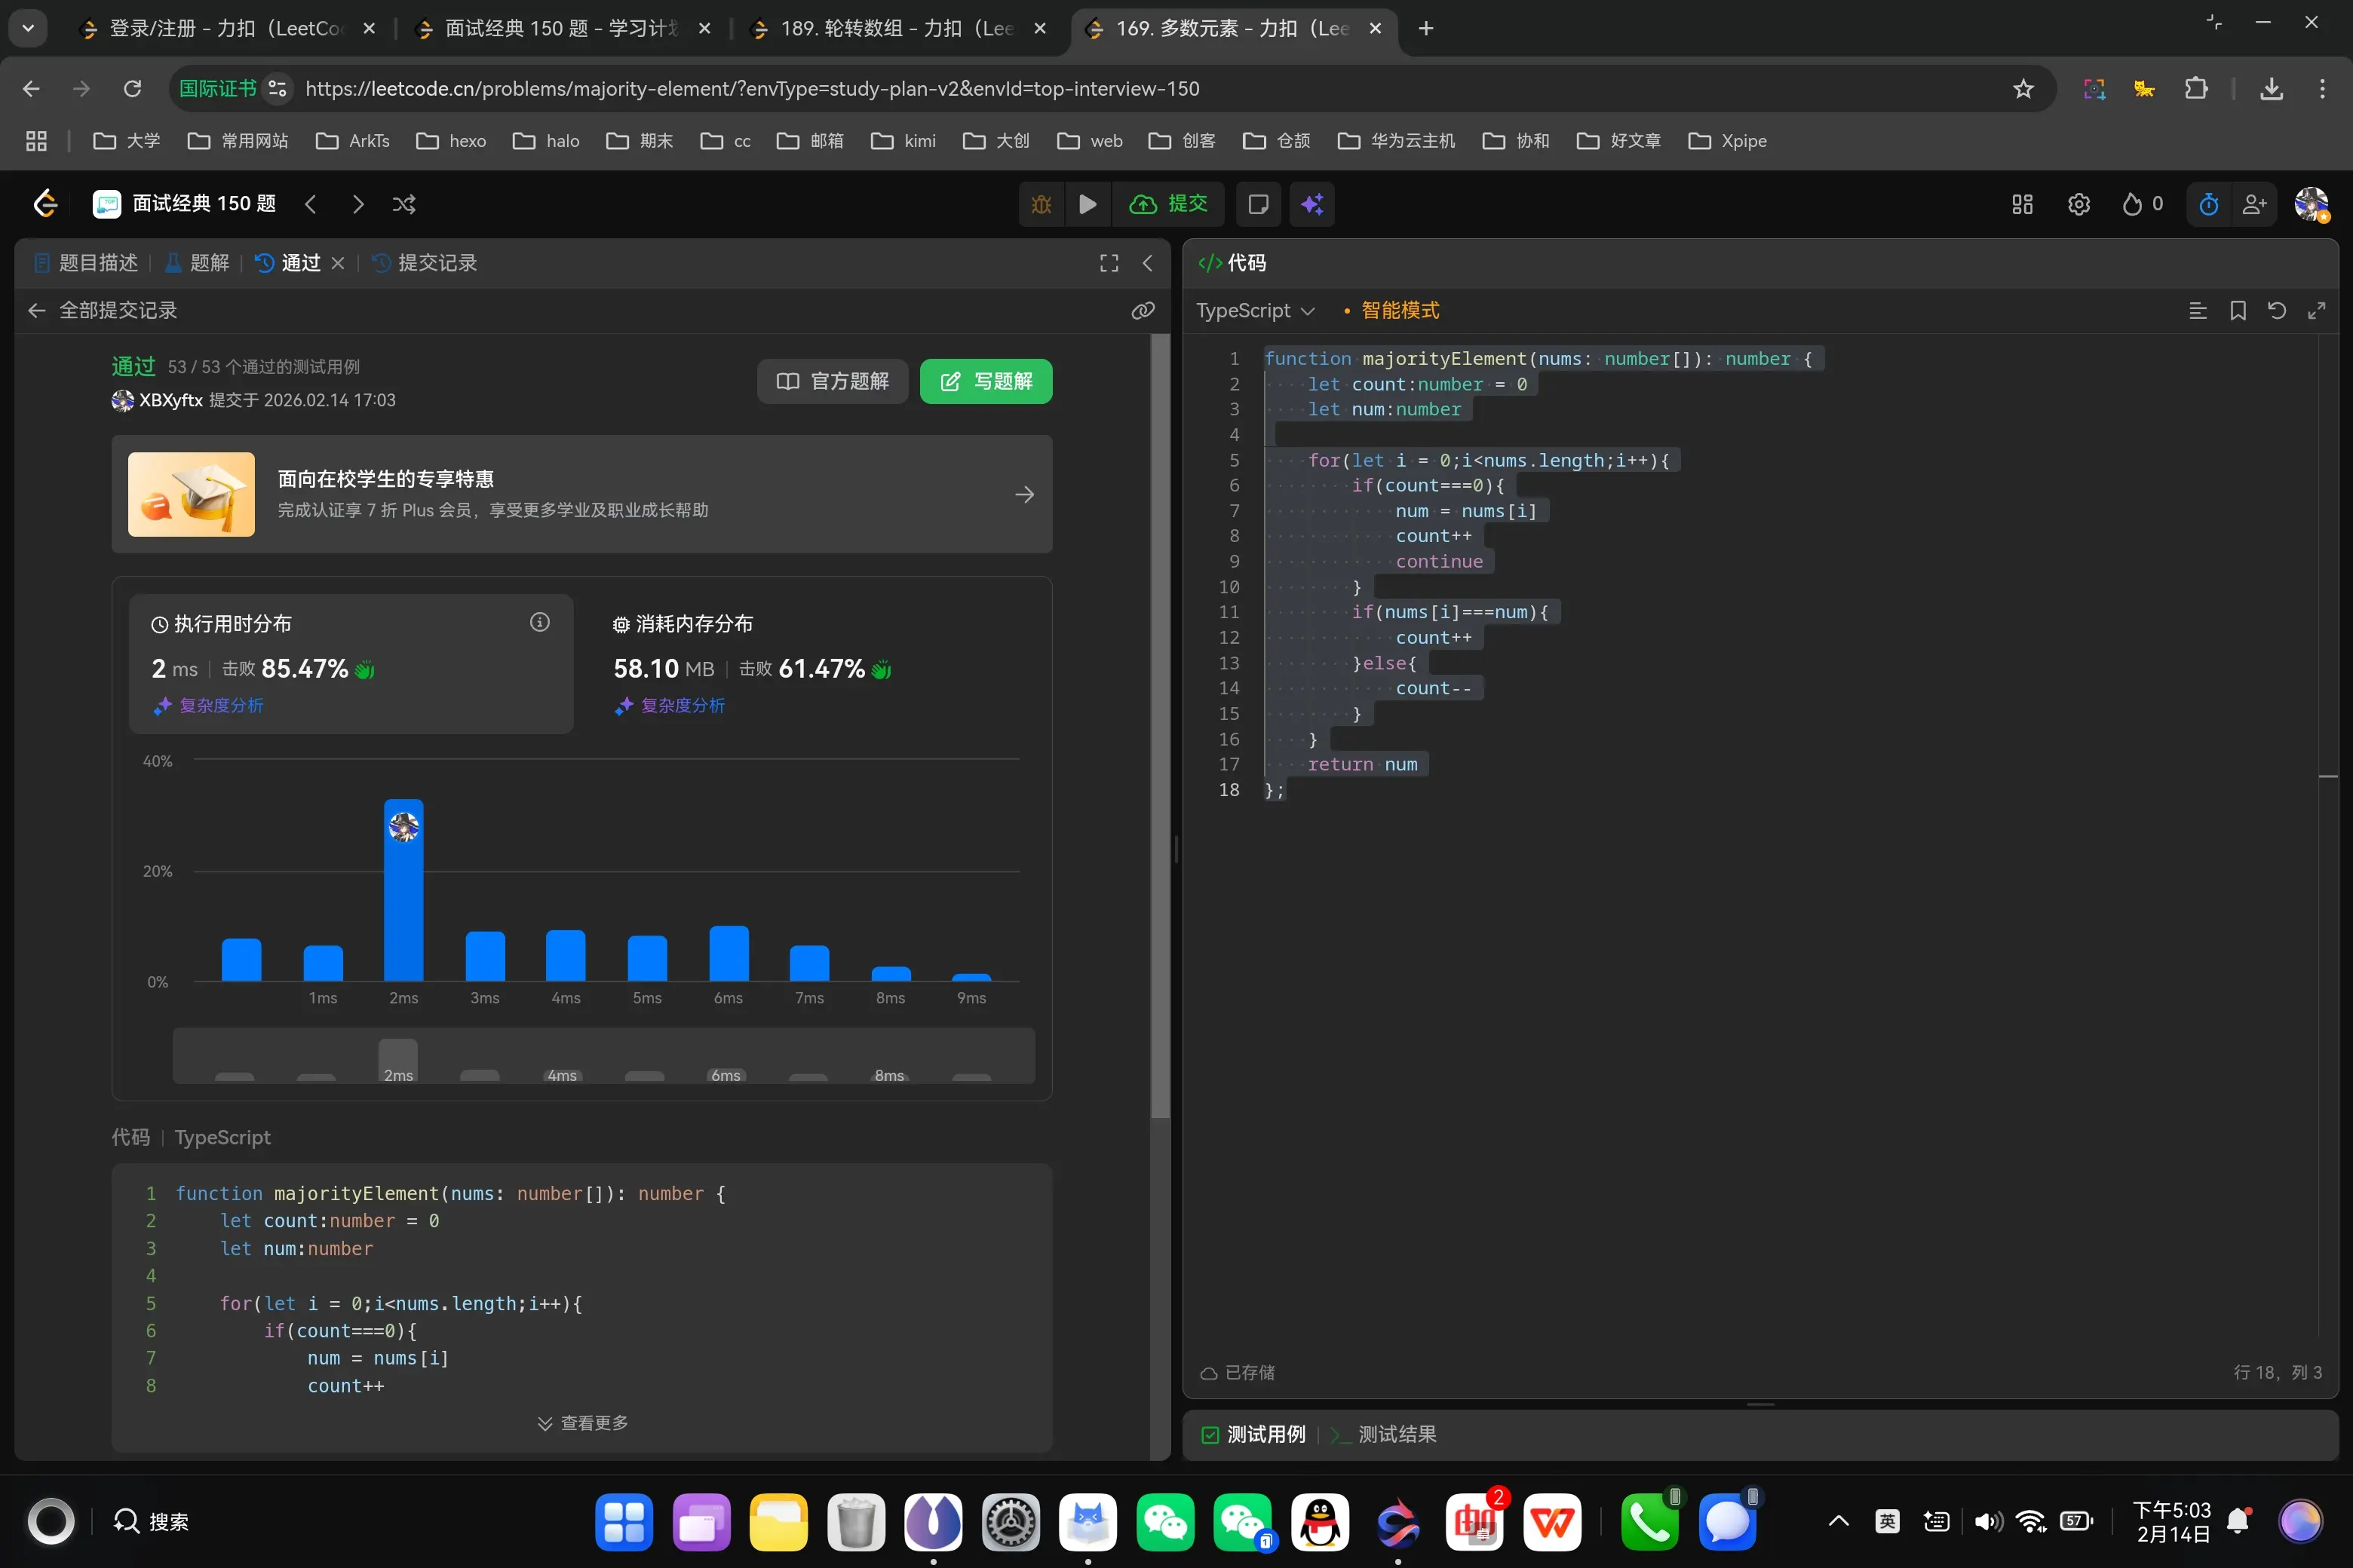Pick a random problem with shuffle icon
2353x1568 pixels.
[404, 204]
